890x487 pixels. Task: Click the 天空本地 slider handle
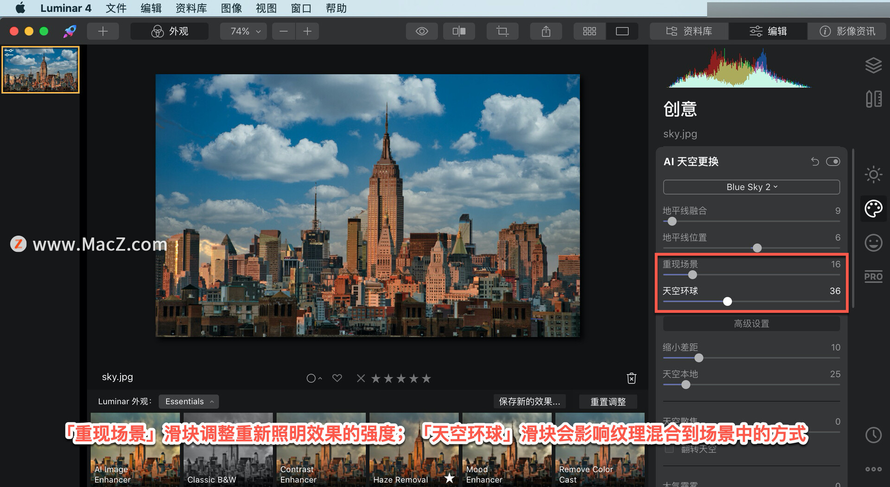click(x=686, y=385)
